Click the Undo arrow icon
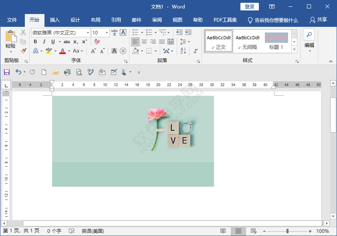Image resolution: width=337 pixels, height=236 pixels. click(x=18, y=72)
